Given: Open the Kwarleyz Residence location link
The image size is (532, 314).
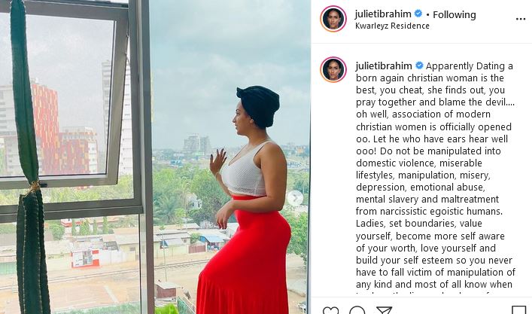Looking at the screenshot, I should point(392,26).
